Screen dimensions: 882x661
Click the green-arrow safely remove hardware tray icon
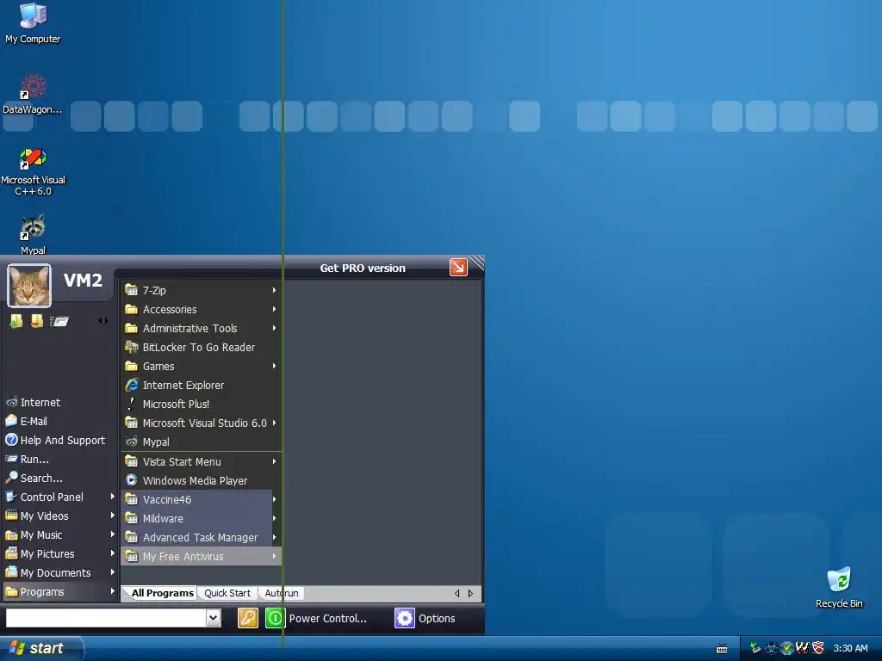[x=755, y=648]
